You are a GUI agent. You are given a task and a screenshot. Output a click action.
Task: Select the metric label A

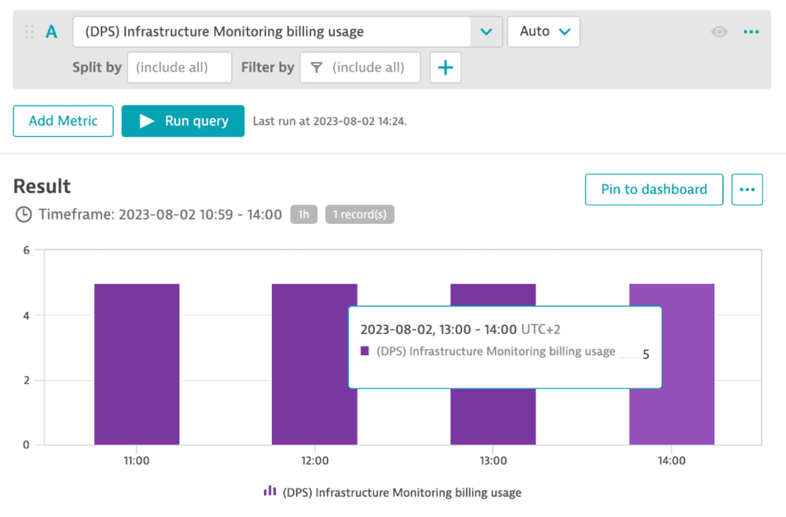point(51,31)
